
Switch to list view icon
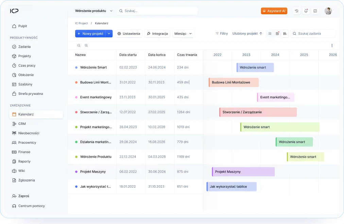pos(270,34)
